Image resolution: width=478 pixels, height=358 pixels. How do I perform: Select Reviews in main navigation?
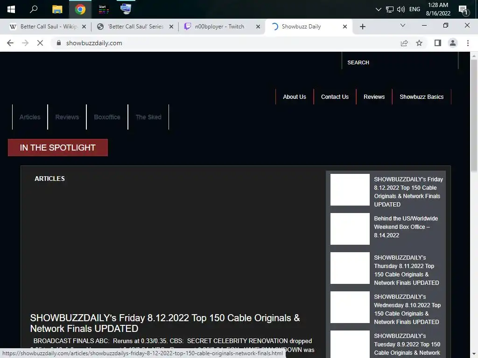[67, 117]
